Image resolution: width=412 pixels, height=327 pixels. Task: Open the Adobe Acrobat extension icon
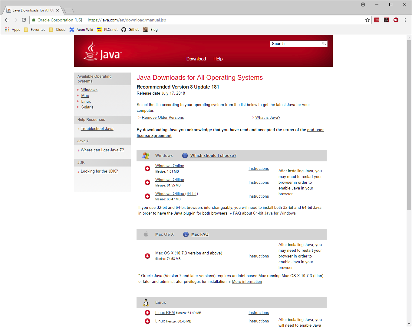click(x=386, y=20)
